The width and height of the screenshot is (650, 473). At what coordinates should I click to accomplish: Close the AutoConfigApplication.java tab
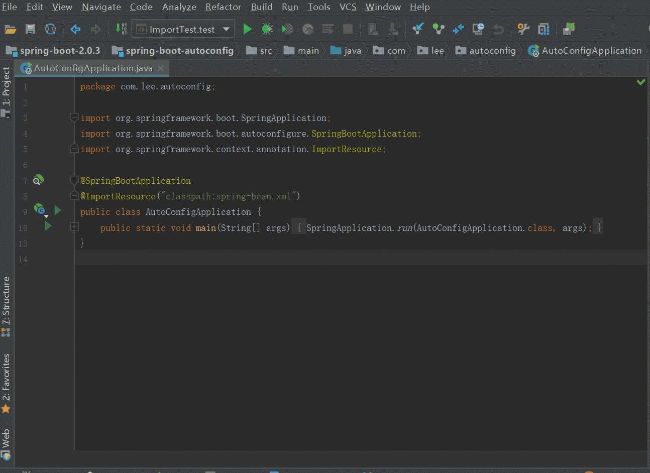click(161, 68)
